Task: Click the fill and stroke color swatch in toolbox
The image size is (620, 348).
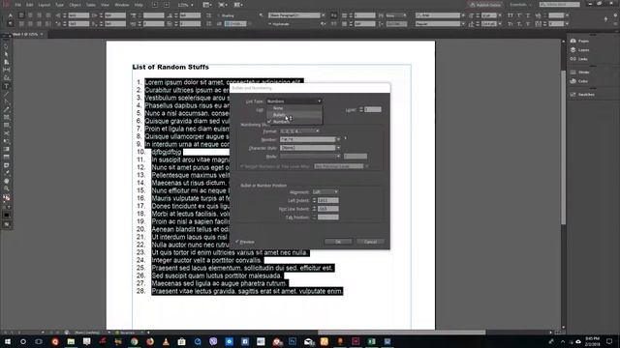Action: pos(7,197)
